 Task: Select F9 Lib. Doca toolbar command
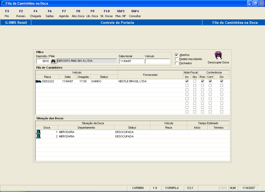tap(92, 14)
